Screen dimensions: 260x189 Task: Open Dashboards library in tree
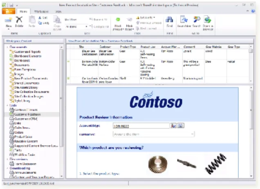pyautogui.click(x=22, y=61)
